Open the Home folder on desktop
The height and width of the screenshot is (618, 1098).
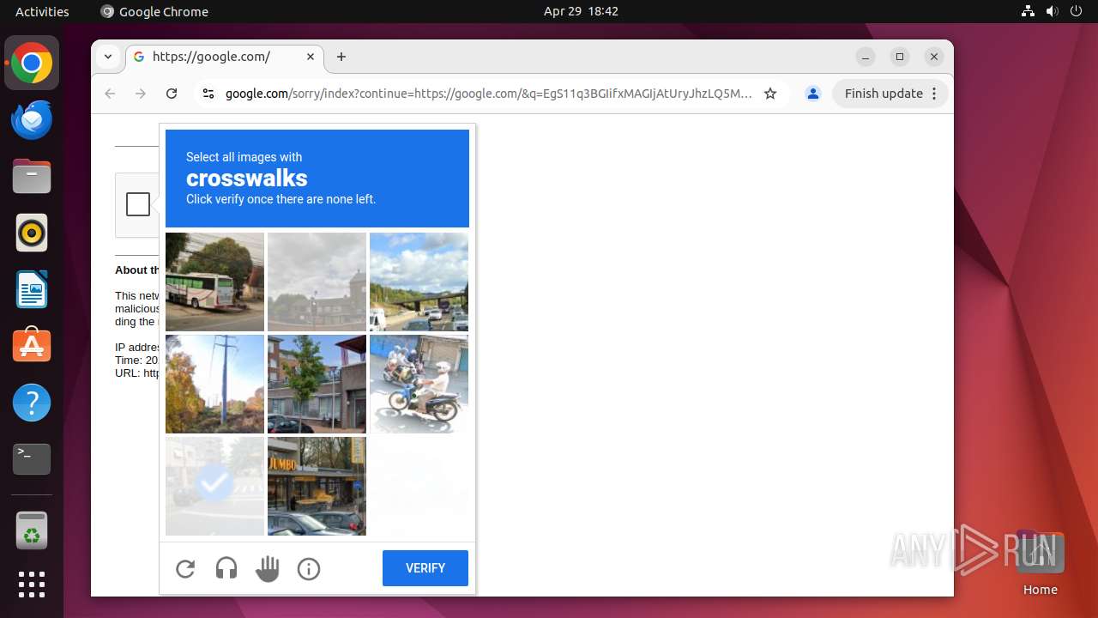[x=1040, y=562]
